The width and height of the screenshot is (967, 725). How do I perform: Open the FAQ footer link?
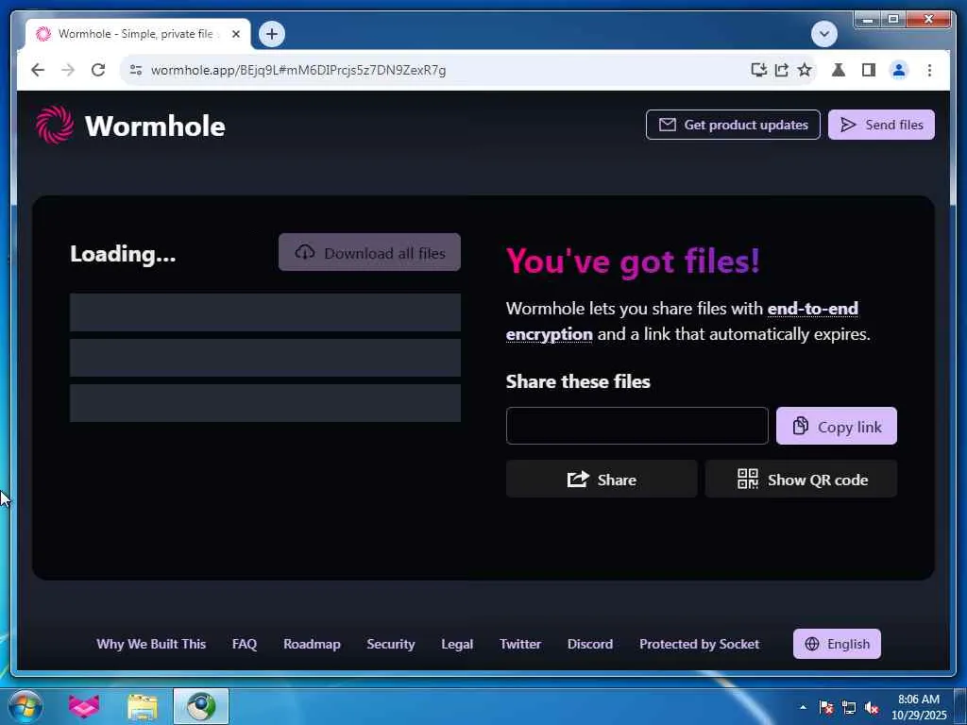click(245, 644)
